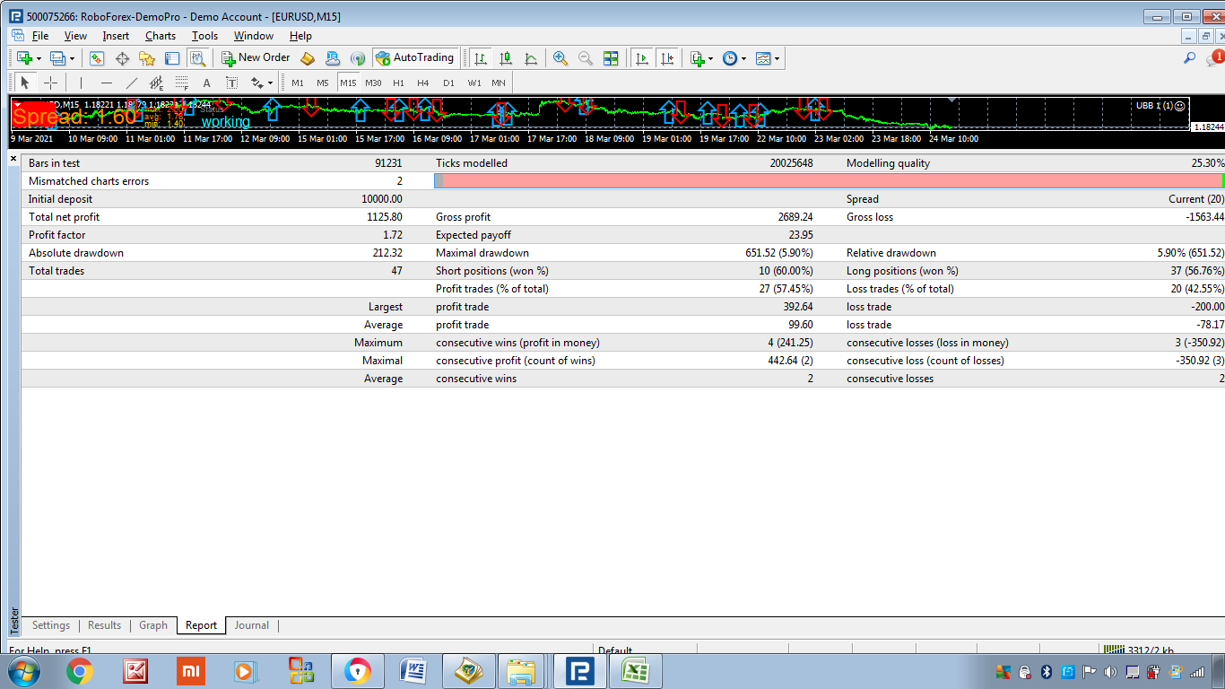Image resolution: width=1225 pixels, height=689 pixels.
Task: Open the Help menu
Action: click(x=300, y=36)
